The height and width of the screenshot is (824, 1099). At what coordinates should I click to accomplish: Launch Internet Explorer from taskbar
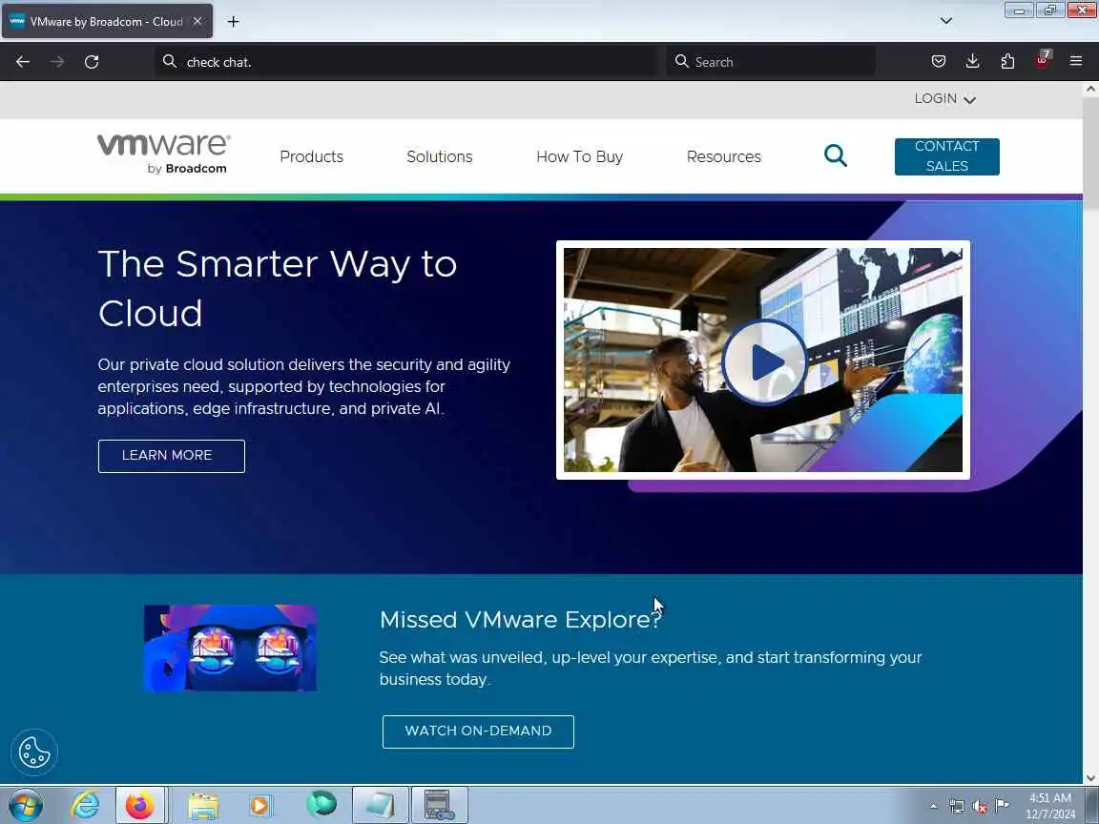click(x=85, y=805)
